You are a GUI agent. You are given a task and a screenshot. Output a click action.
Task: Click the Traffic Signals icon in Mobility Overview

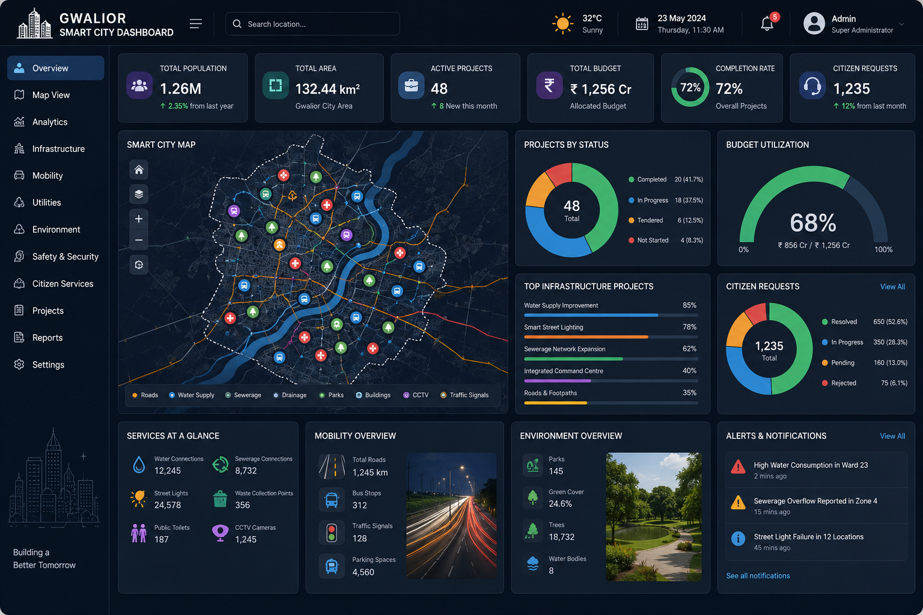332,533
